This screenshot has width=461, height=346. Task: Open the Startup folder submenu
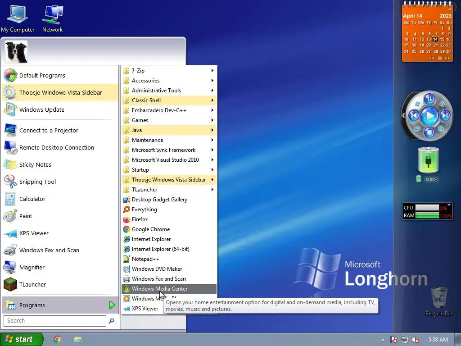(x=169, y=169)
